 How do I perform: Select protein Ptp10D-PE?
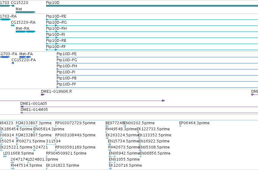pyautogui.click(x=67, y=54)
